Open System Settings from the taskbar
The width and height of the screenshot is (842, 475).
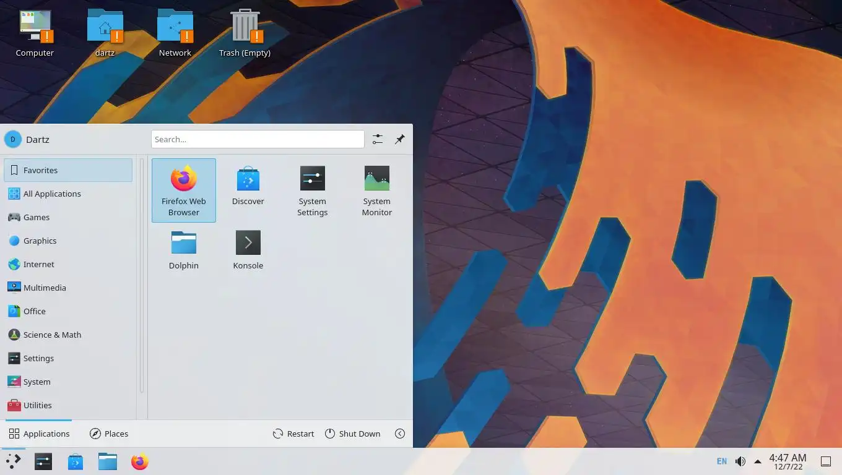point(43,461)
